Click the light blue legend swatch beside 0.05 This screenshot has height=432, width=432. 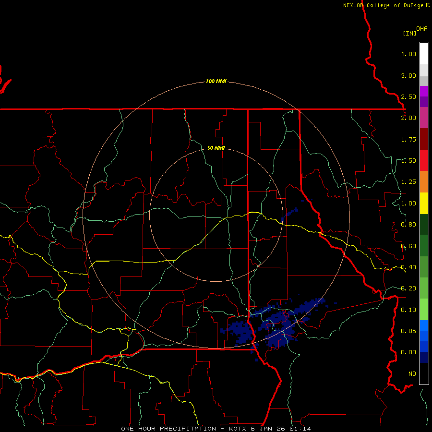click(424, 325)
